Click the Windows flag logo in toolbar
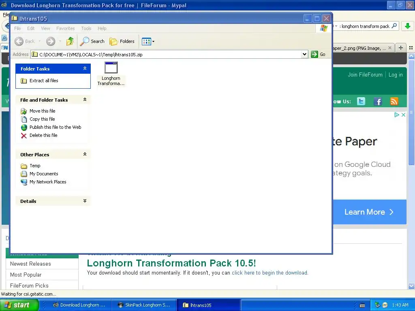The width and height of the screenshot is (415, 311). (324, 28)
